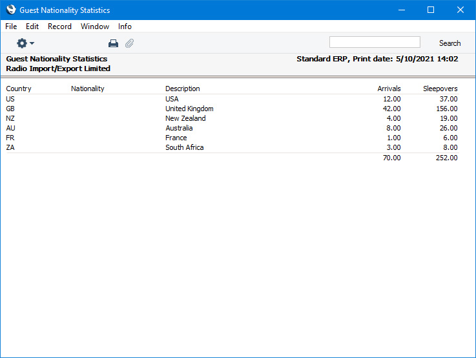Click the 6.00 sleepovers value for France
This screenshot has width=476, height=358.
tap(450, 138)
